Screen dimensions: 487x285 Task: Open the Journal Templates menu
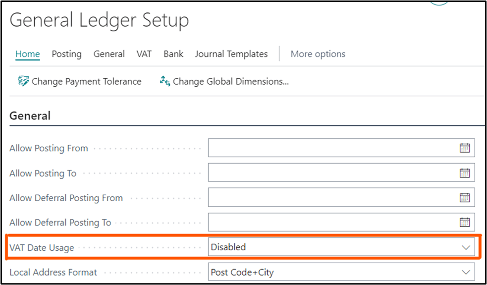point(231,54)
